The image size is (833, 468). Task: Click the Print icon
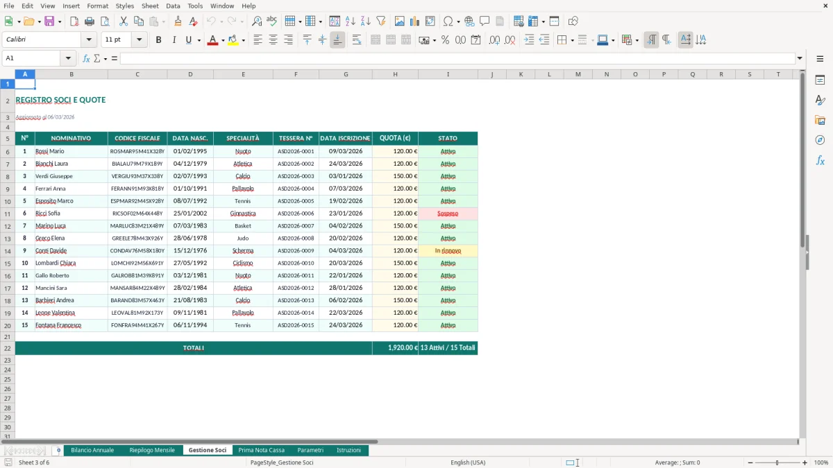(89, 21)
